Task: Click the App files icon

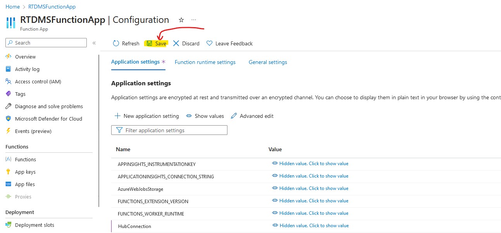Action: 9,184
